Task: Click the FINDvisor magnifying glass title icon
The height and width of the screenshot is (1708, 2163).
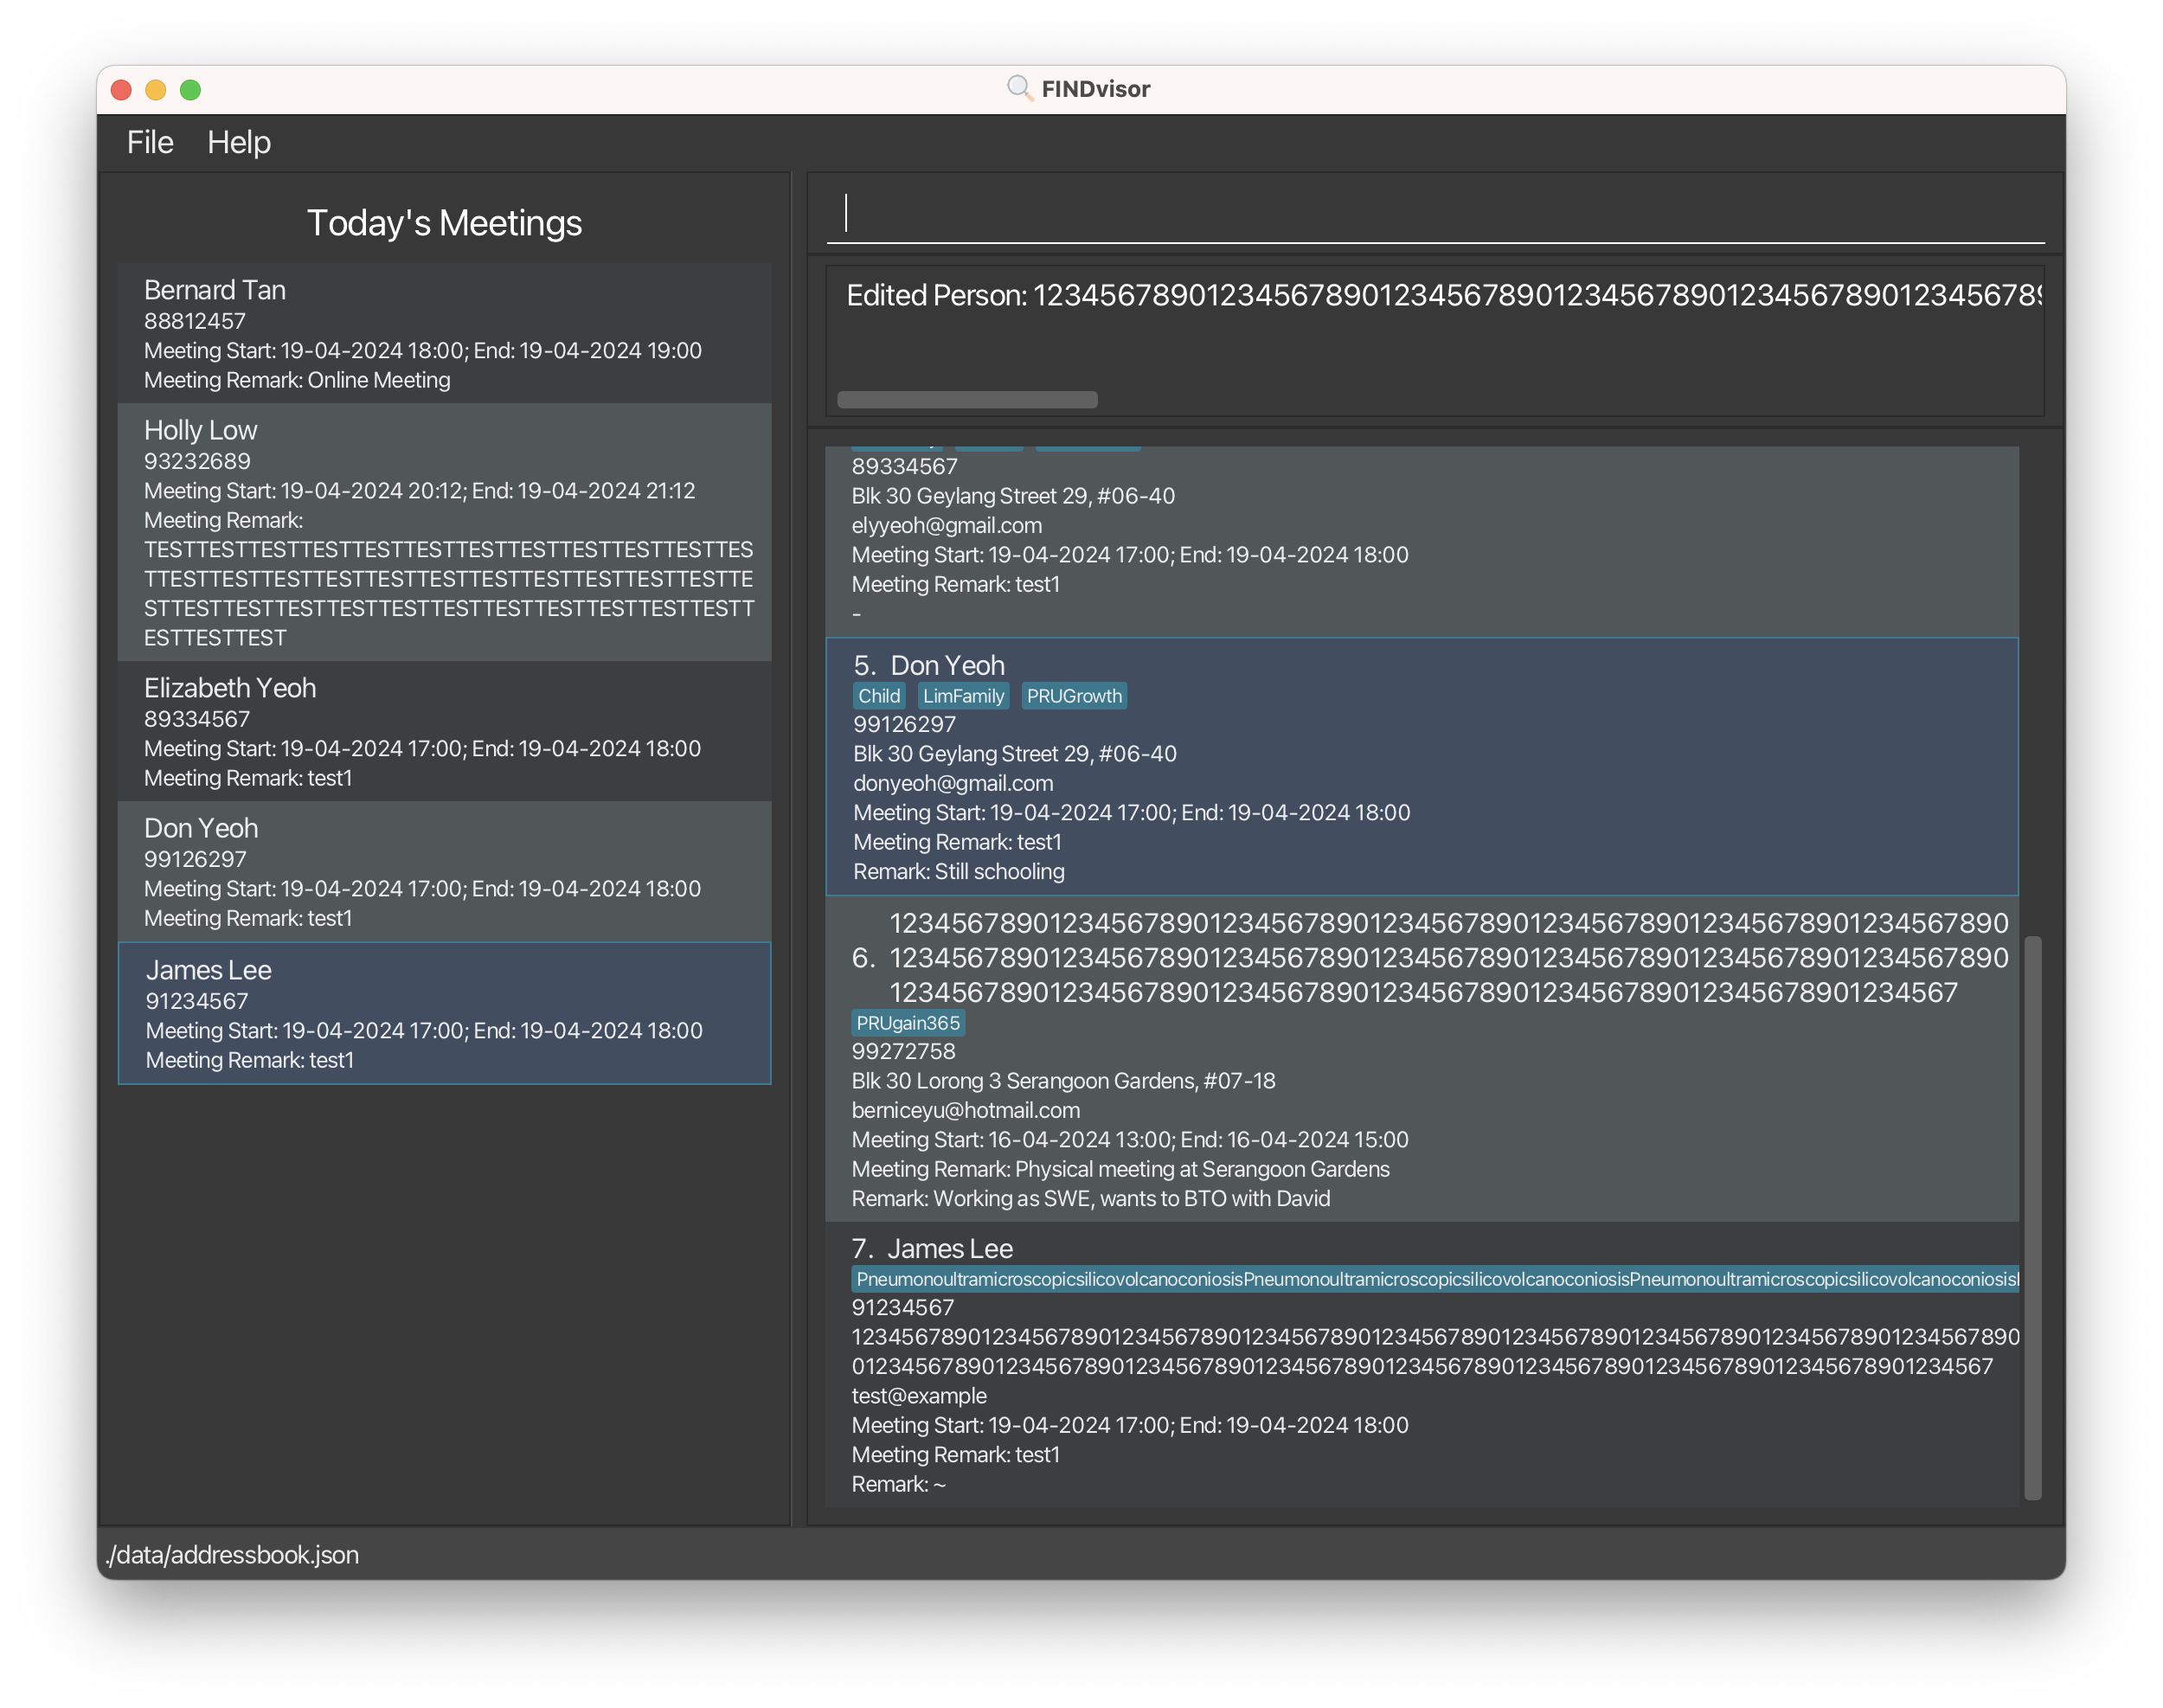Action: 1019,88
